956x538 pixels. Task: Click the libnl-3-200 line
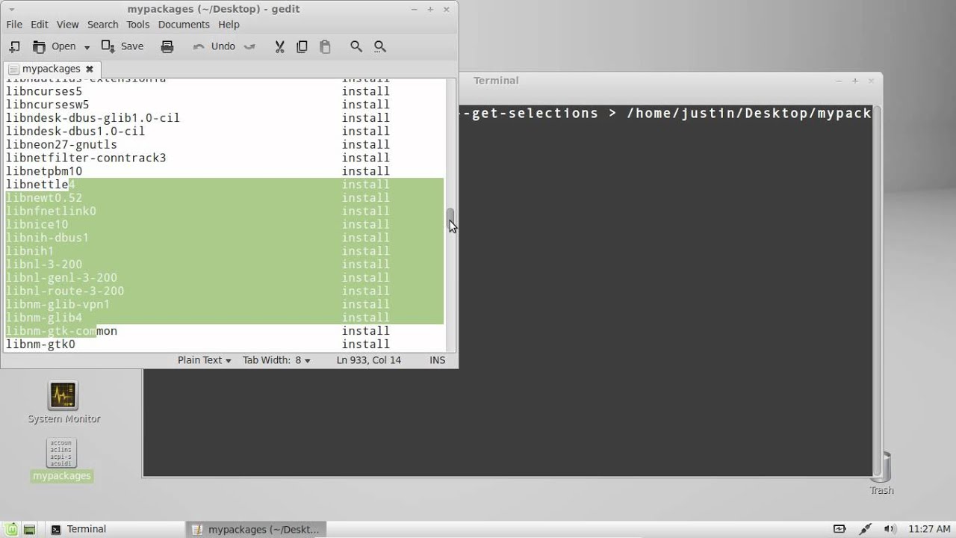point(224,265)
